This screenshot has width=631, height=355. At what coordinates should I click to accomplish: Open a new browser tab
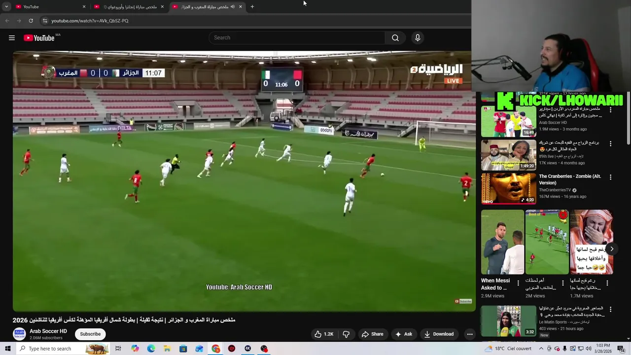[252, 6]
